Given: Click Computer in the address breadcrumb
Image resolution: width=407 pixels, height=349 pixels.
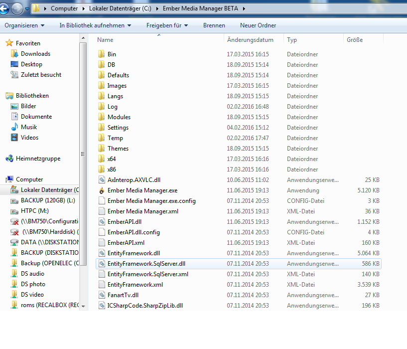Looking at the screenshot, I should click(64, 8).
